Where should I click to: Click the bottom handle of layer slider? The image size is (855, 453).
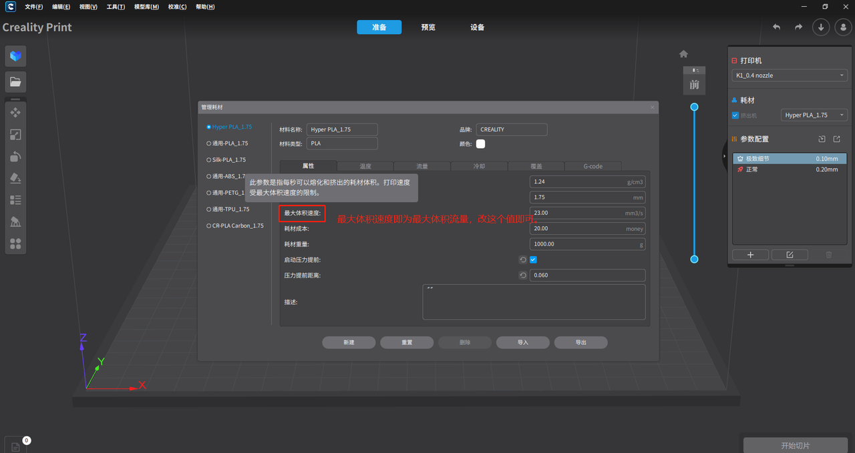[x=694, y=259]
